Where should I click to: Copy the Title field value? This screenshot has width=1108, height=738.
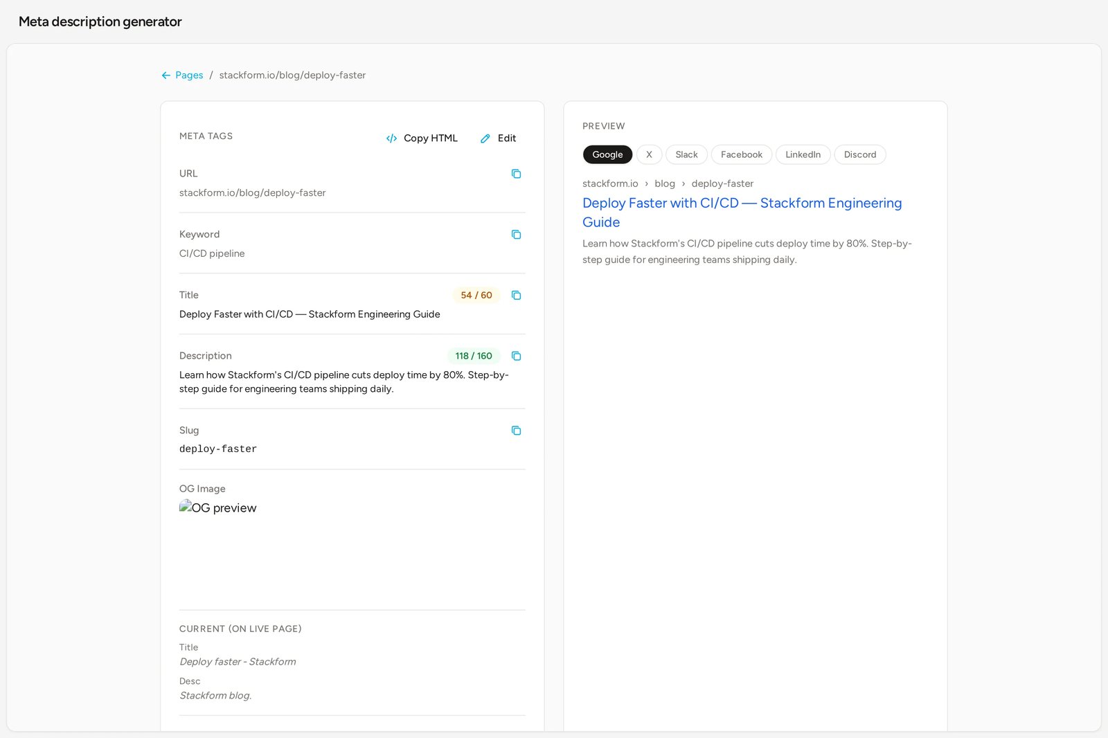(516, 296)
